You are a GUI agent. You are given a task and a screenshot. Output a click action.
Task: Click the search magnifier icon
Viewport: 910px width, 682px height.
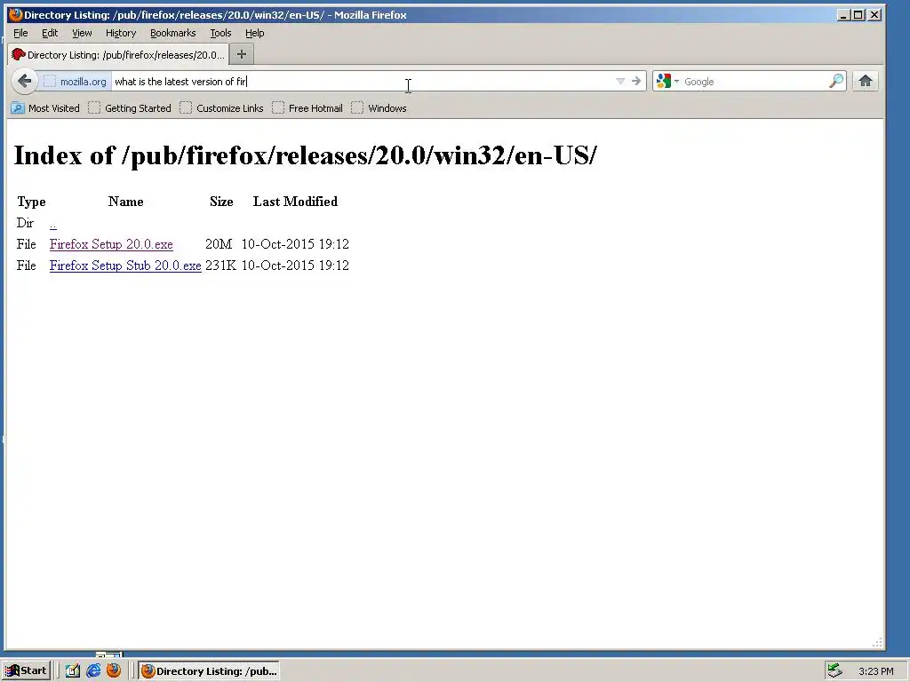(835, 81)
